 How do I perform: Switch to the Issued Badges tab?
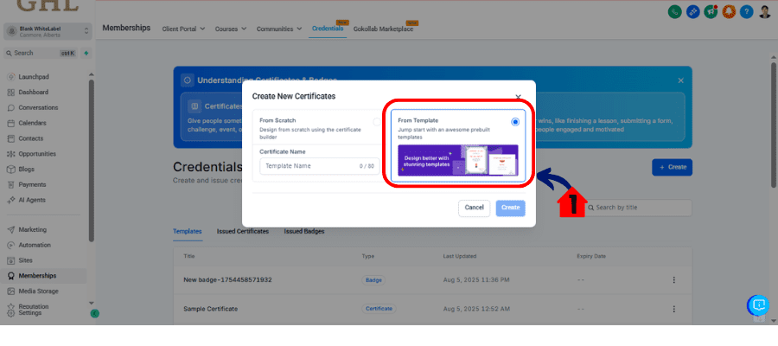tap(304, 231)
